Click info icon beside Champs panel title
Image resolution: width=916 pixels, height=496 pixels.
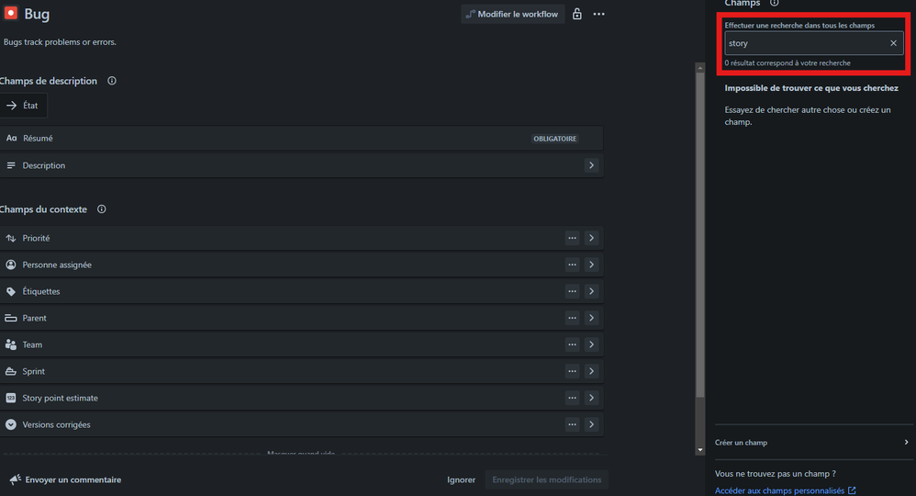(774, 3)
